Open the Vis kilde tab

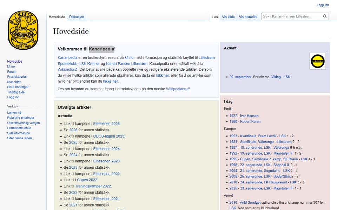[228, 17]
